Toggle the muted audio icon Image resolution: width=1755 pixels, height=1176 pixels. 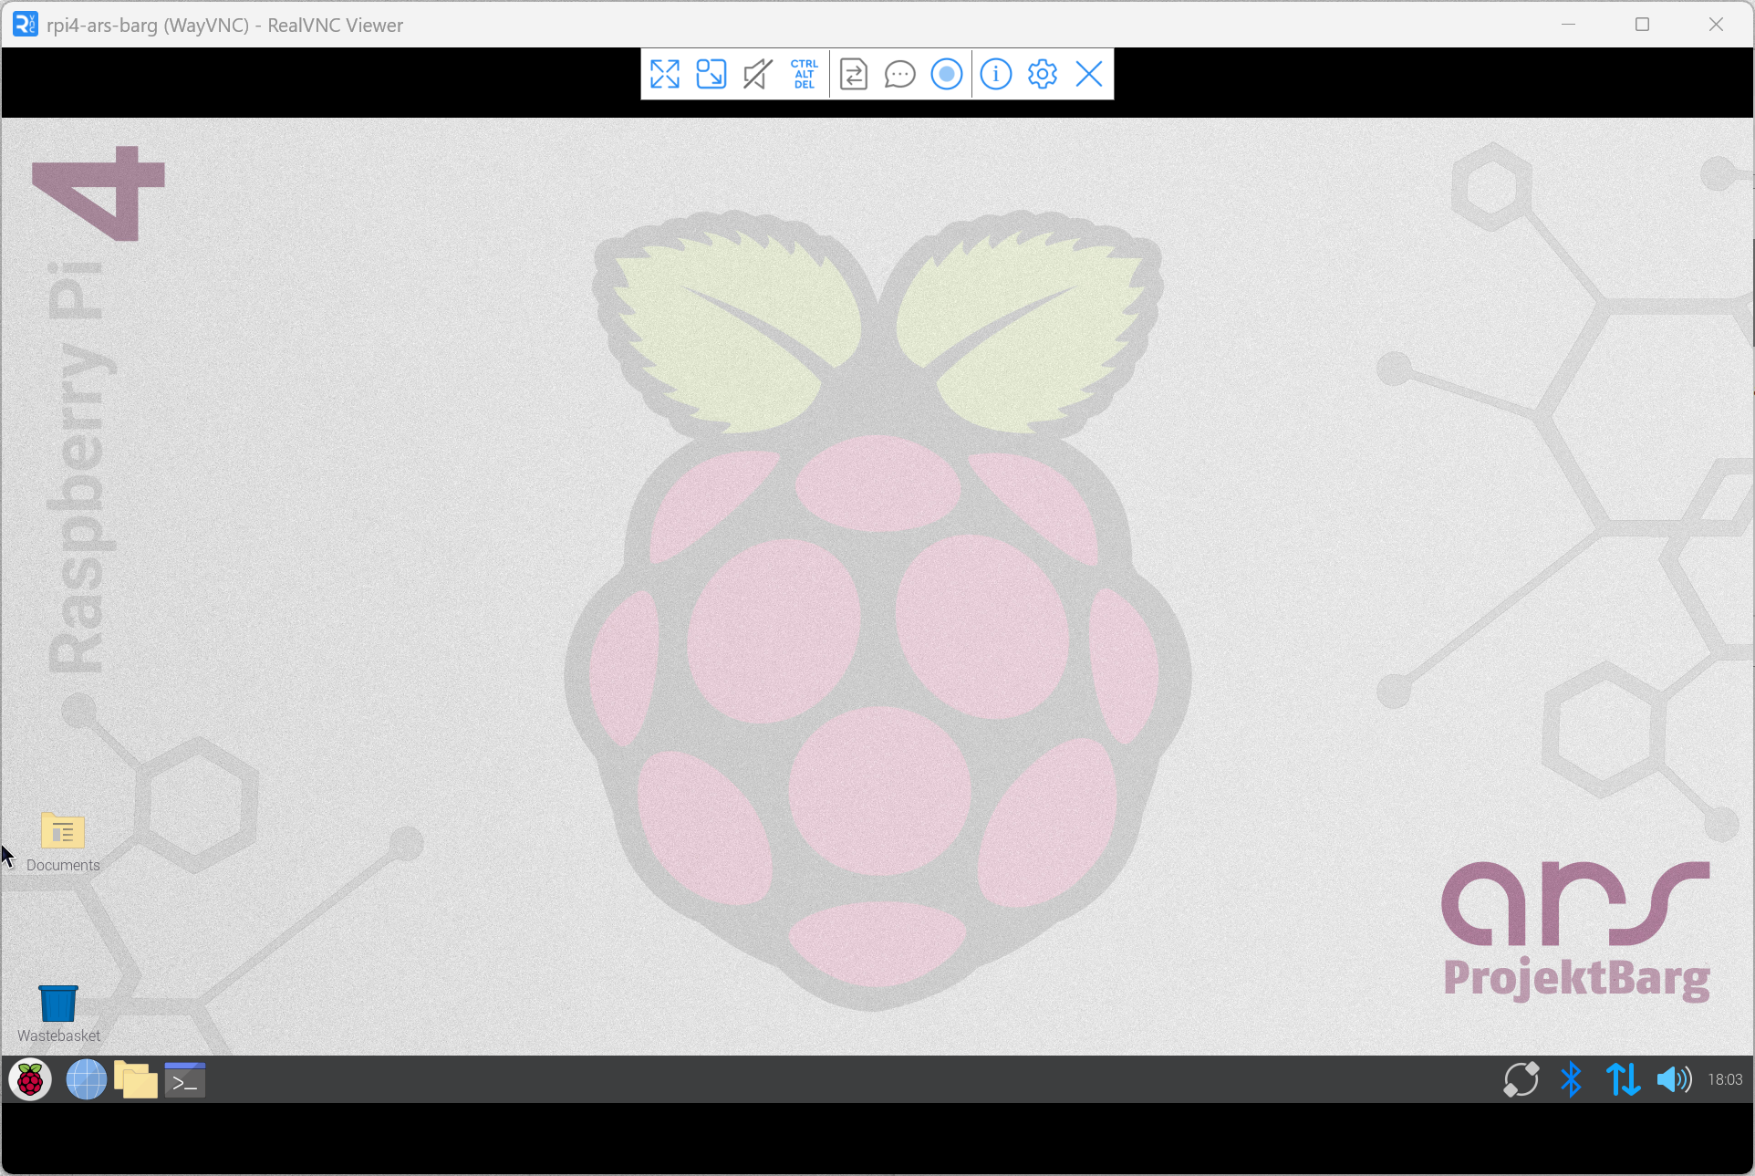coord(757,74)
